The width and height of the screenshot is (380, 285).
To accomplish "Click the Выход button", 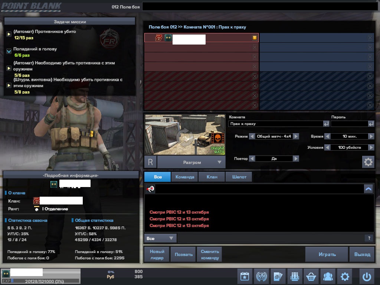I will coord(362,255).
